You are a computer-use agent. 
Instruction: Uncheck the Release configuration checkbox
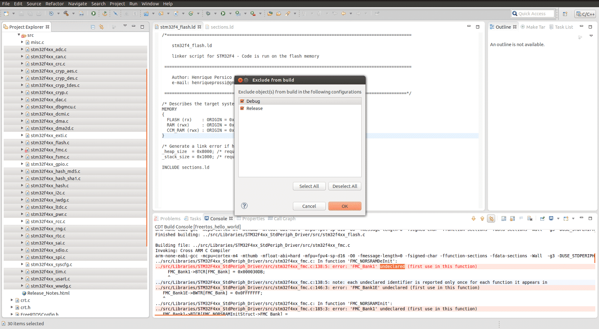[242, 108]
